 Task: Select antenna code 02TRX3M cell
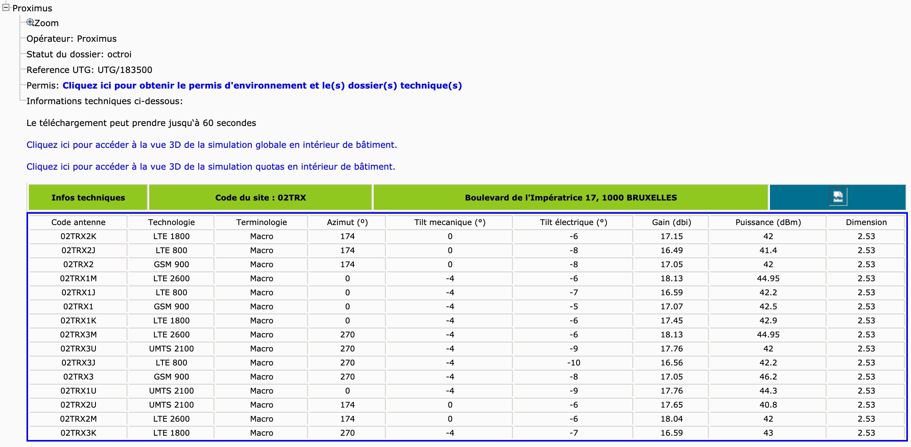78,335
